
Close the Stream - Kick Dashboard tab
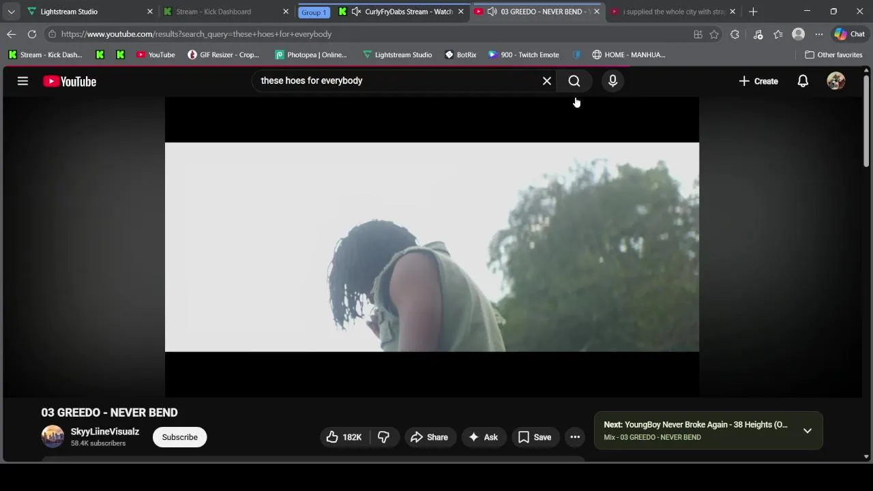(x=286, y=12)
